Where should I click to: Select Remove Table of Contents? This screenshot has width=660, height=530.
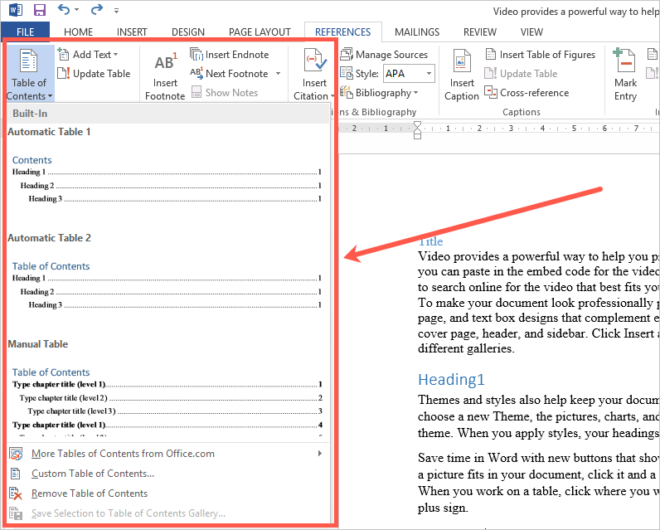click(90, 494)
